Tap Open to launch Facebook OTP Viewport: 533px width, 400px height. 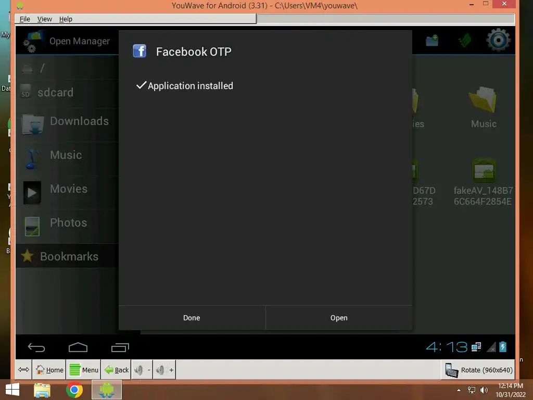click(339, 318)
